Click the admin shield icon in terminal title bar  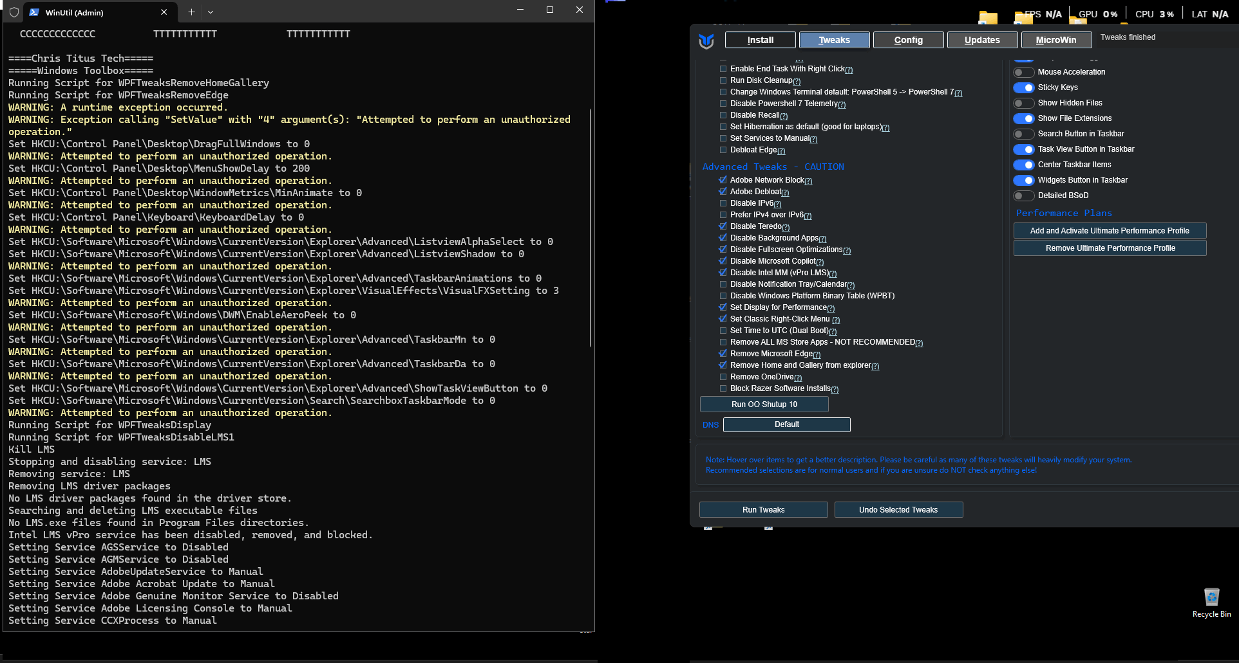tap(14, 12)
